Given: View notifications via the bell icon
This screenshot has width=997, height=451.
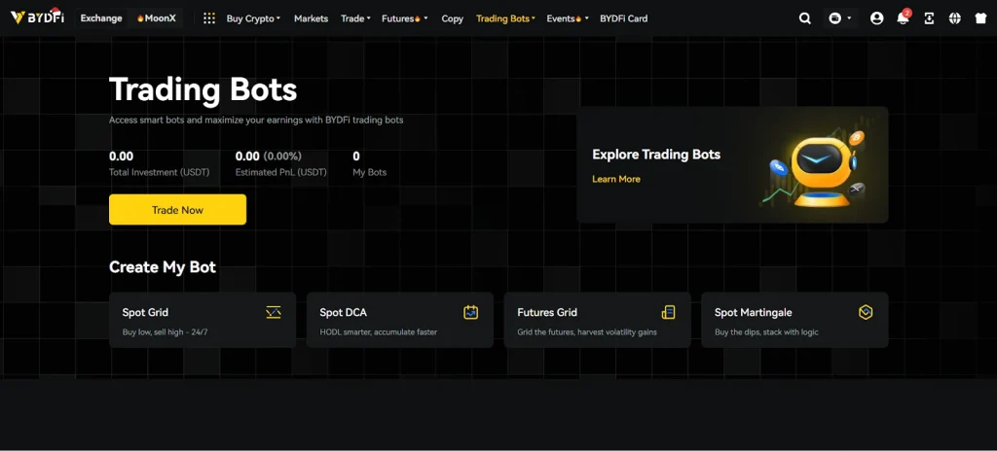Looking at the screenshot, I should click(x=903, y=18).
